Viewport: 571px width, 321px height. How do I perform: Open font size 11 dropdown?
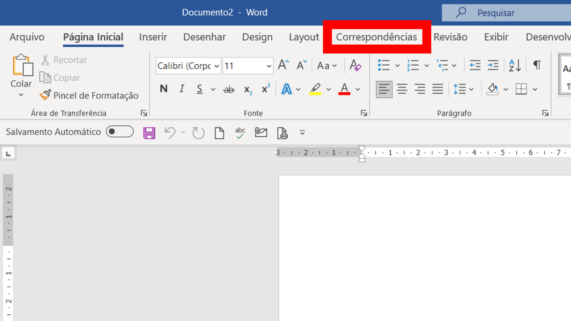click(269, 66)
